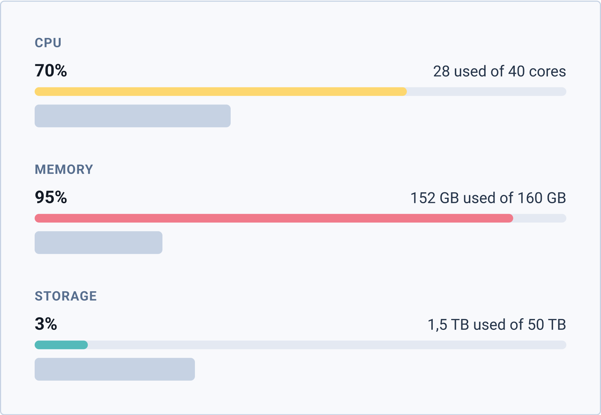Click the gray placeholder block under CPU bar
The height and width of the screenshot is (415, 601).
point(132,116)
